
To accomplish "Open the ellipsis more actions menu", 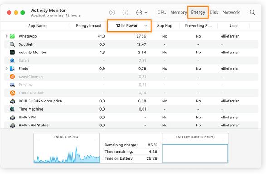I will pyautogui.click(x=142, y=12).
